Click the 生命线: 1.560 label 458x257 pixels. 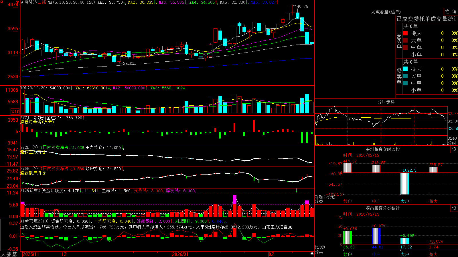point(117,191)
